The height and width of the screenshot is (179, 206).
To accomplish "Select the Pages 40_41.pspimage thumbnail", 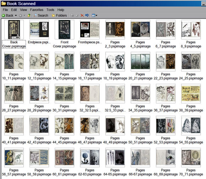I will (x=14, y=126).
